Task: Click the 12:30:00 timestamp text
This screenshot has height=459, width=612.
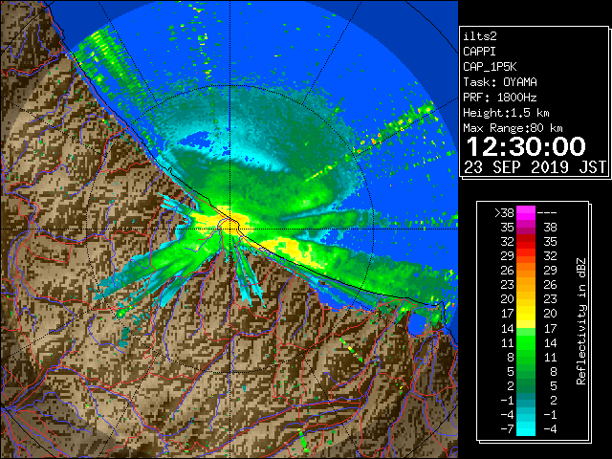Action: pos(526,146)
